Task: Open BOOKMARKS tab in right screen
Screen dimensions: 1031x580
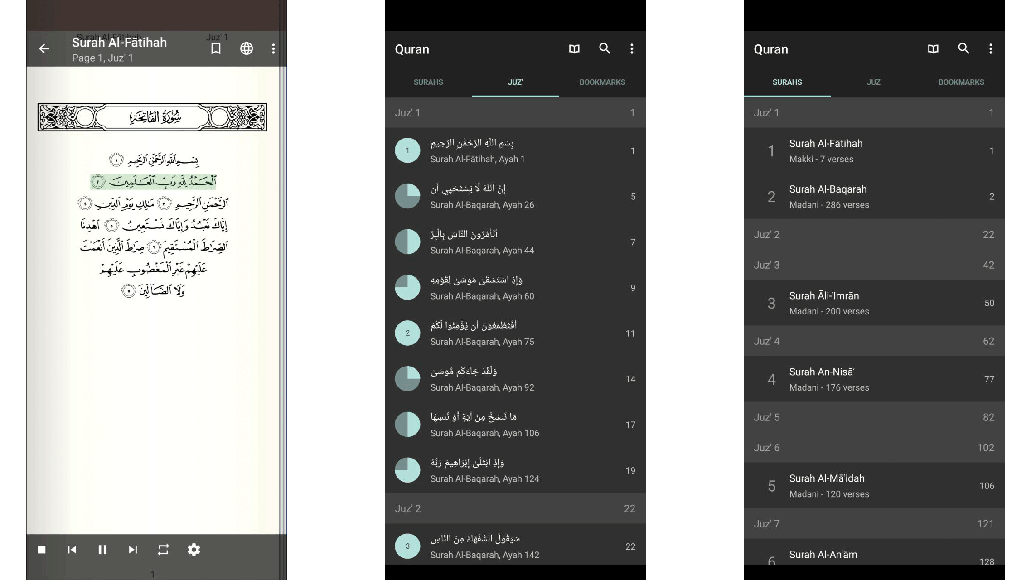Action: (961, 82)
